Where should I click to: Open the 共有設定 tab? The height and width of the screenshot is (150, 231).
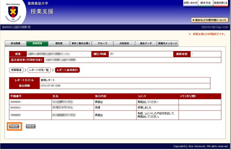click(x=124, y=43)
